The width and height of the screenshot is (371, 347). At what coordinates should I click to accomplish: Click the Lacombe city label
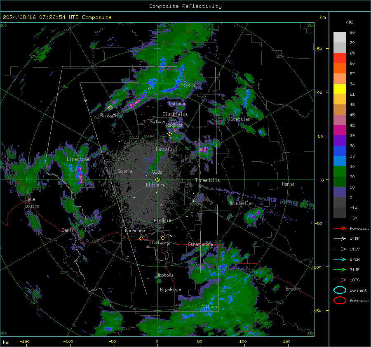pyautogui.click(x=178, y=104)
